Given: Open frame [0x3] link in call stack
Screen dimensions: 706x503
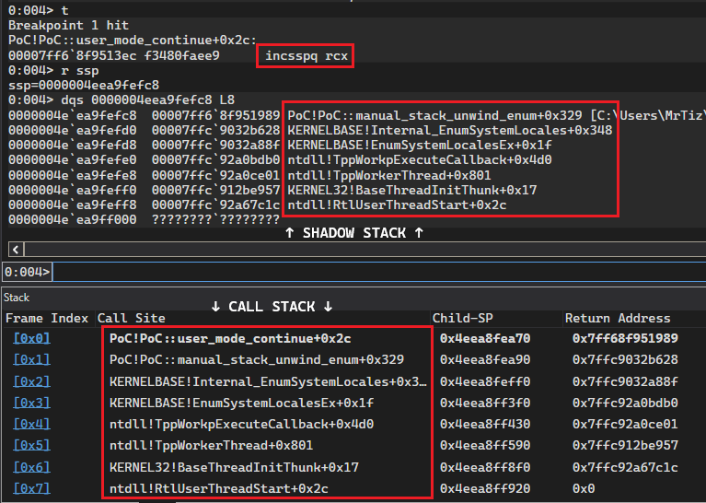Looking at the screenshot, I should point(31,403).
